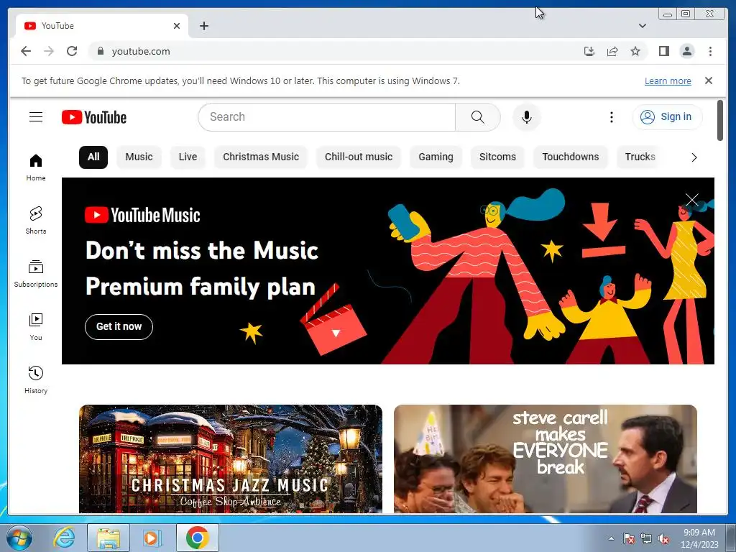Select the Touchdowns category chip
Image resolution: width=736 pixels, height=552 pixels.
tap(570, 157)
